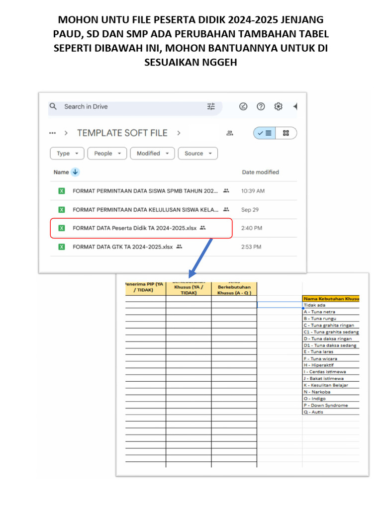Expand the Modified filter dropdown
The height and width of the screenshot is (509, 382).
click(152, 153)
